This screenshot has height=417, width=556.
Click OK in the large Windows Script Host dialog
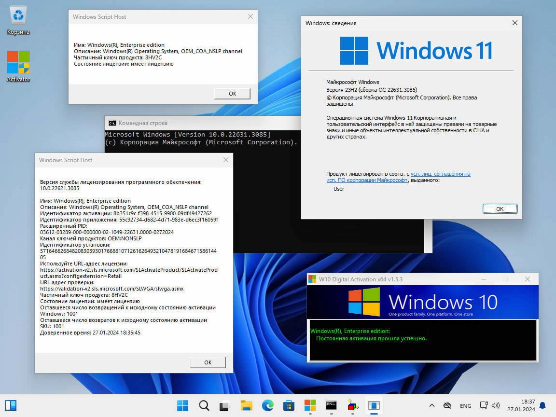pyautogui.click(x=208, y=362)
